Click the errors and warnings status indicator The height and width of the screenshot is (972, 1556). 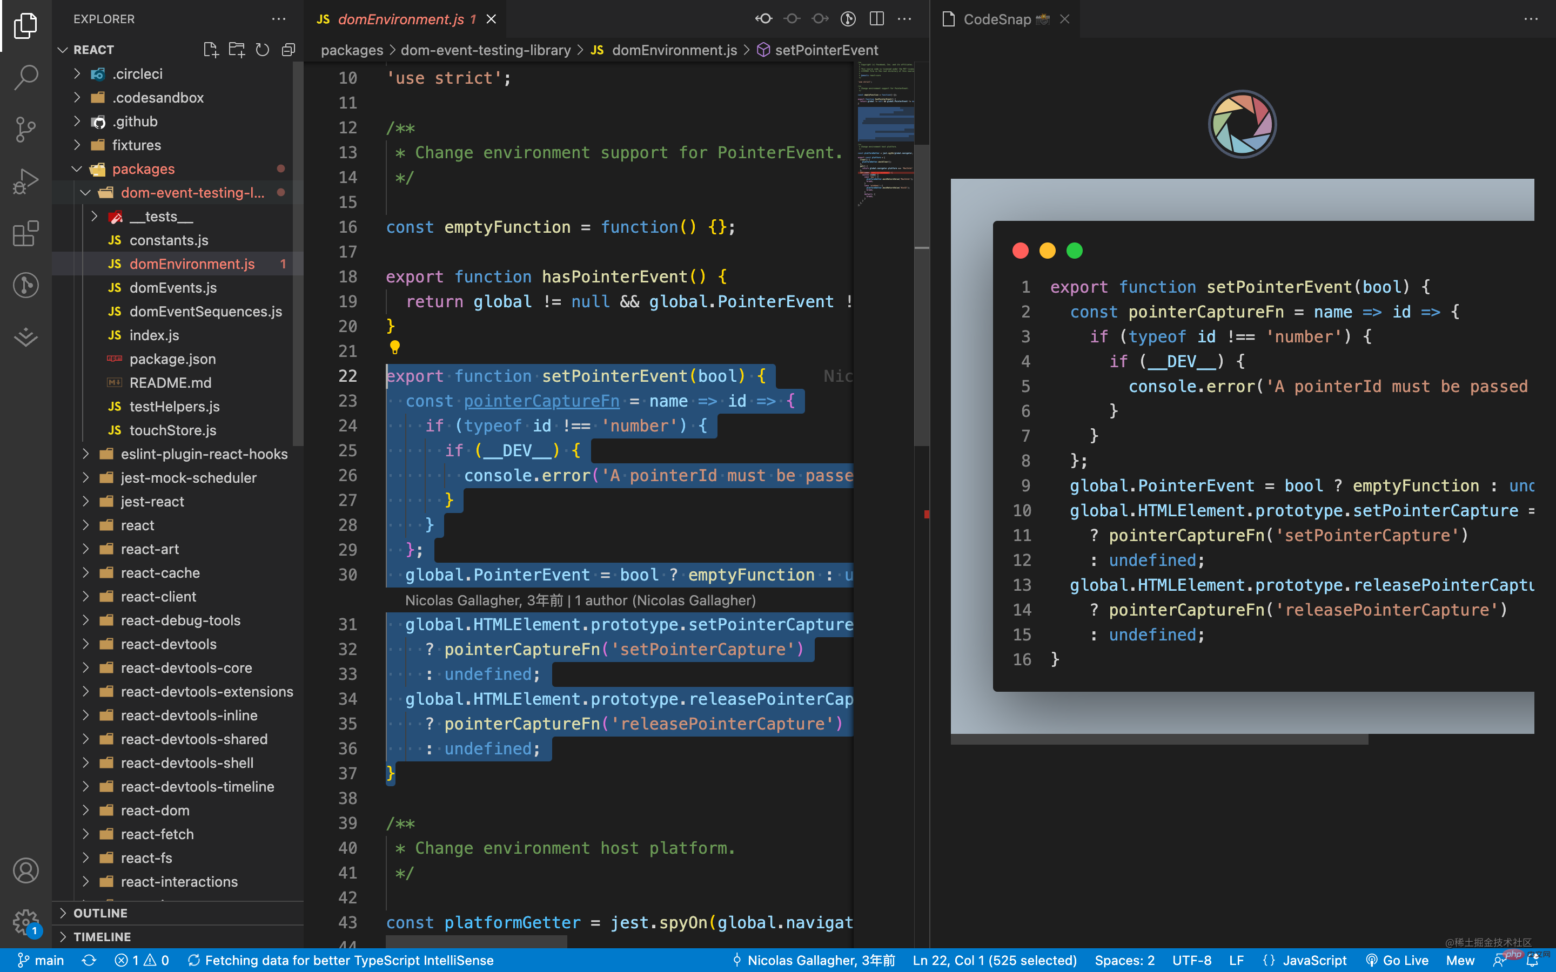click(x=142, y=960)
